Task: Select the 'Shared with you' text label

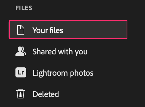Action: pyautogui.click(x=60, y=52)
